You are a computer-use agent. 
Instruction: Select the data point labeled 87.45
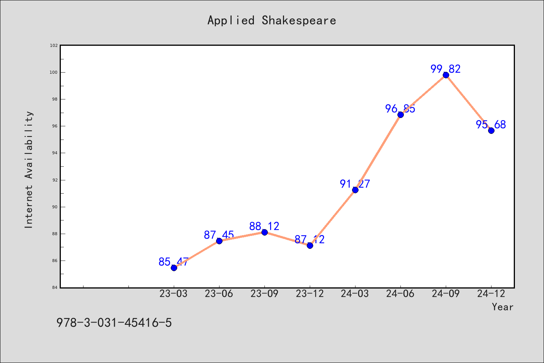click(219, 241)
